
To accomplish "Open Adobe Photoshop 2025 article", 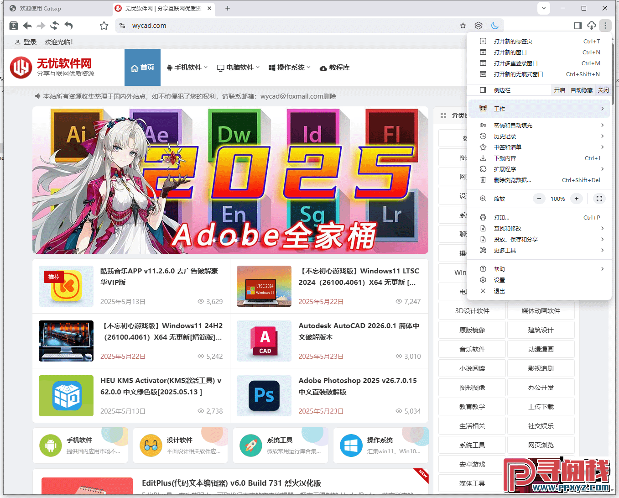I will pyautogui.click(x=358, y=386).
